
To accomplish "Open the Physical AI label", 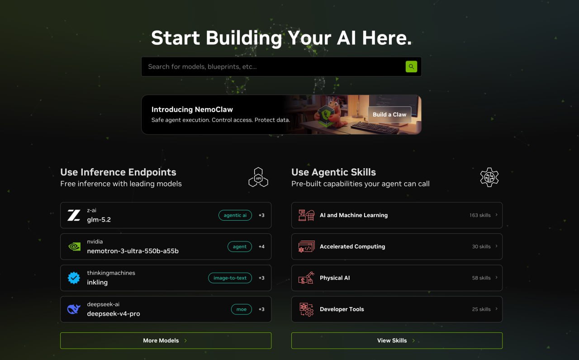I will (335, 278).
